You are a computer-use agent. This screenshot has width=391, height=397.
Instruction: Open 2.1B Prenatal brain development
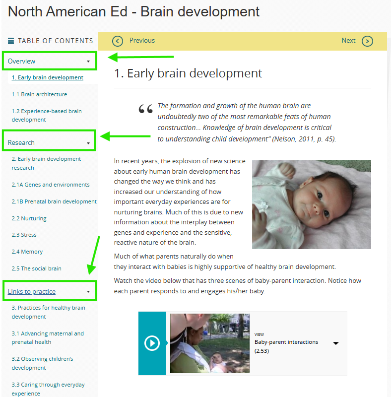[x=54, y=201]
